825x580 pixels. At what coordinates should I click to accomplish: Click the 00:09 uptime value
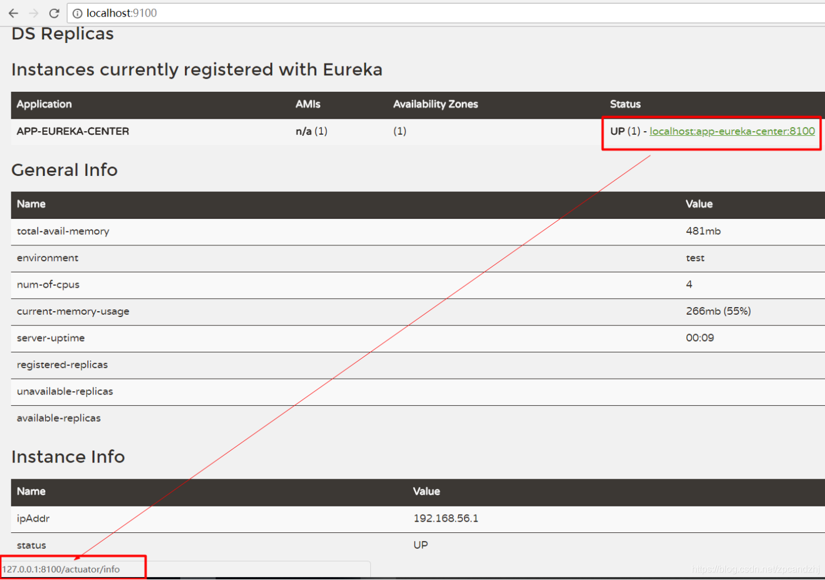(700, 338)
